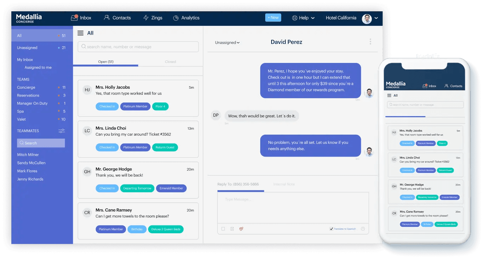
Task: Switch to the Closed conversations tab
Action: click(x=170, y=61)
